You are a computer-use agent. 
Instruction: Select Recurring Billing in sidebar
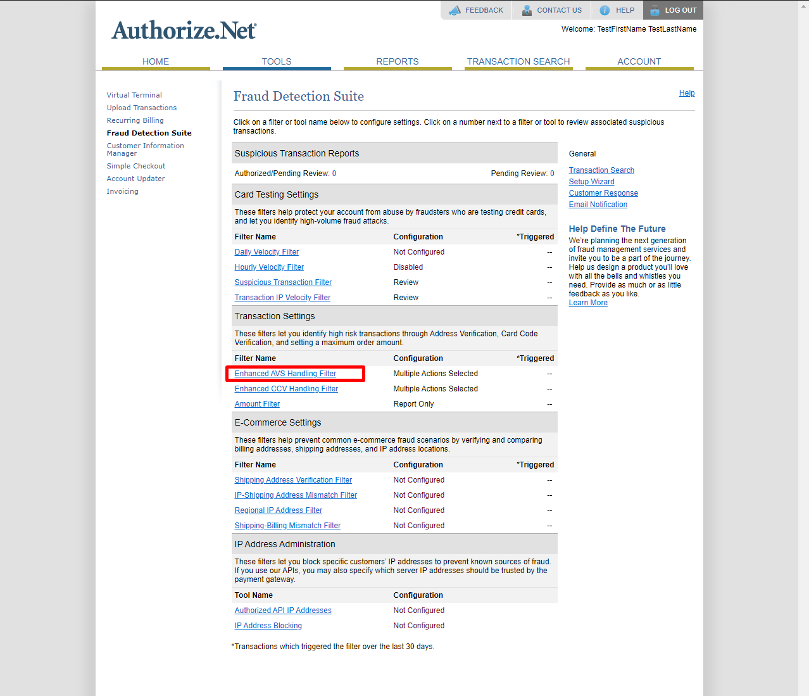coord(135,120)
